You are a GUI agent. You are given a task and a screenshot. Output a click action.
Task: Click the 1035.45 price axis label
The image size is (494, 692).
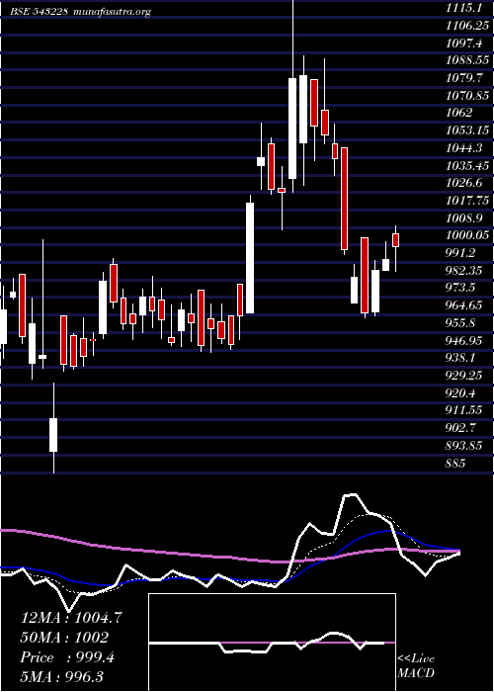coord(467,165)
